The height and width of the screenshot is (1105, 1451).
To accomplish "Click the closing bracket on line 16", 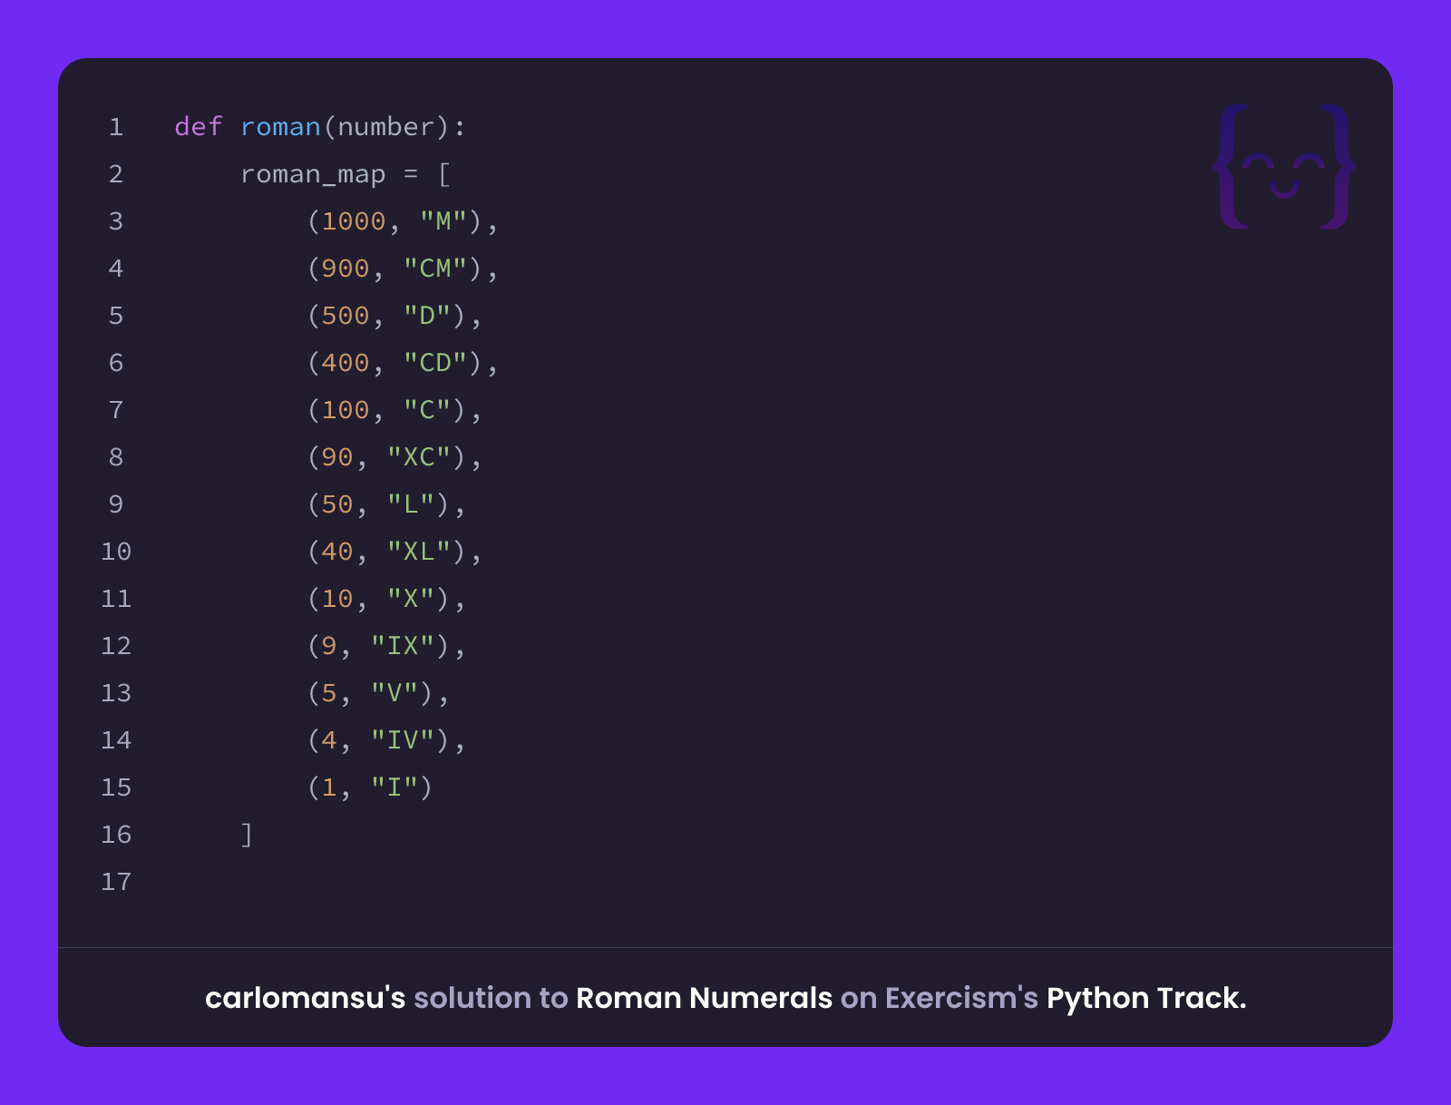I will 247,835.
